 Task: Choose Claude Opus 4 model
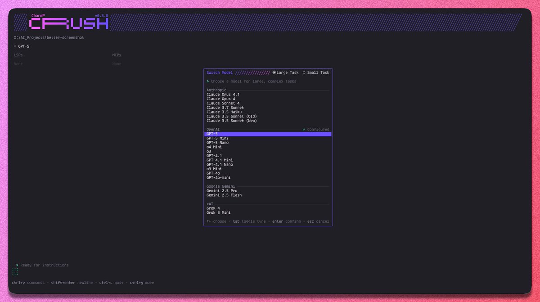221,99
